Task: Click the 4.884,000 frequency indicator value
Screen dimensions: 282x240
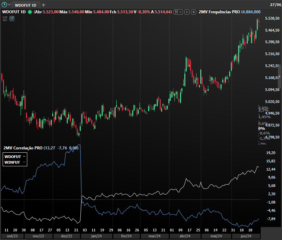Action: [251, 12]
